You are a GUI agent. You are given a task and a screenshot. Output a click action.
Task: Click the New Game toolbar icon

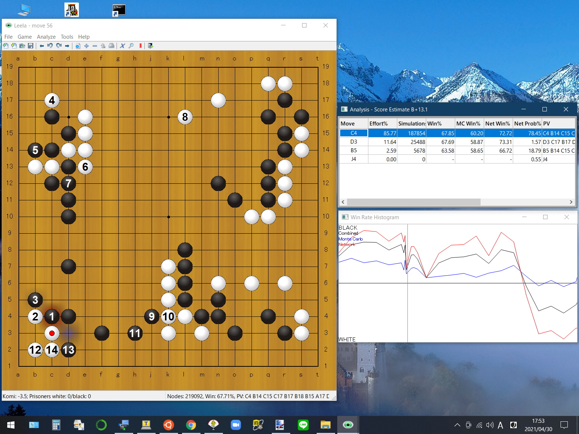(5, 46)
